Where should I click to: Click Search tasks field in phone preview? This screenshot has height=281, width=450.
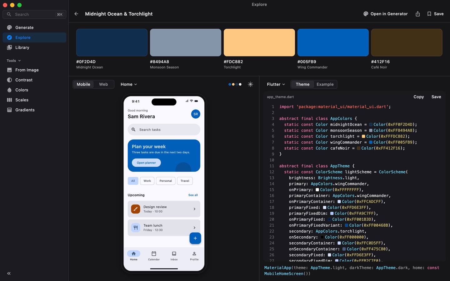(x=164, y=130)
